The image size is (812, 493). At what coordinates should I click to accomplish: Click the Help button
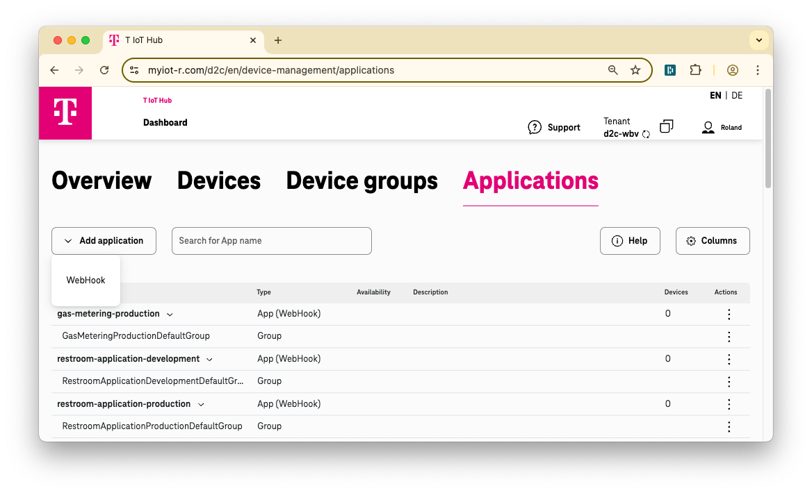630,241
